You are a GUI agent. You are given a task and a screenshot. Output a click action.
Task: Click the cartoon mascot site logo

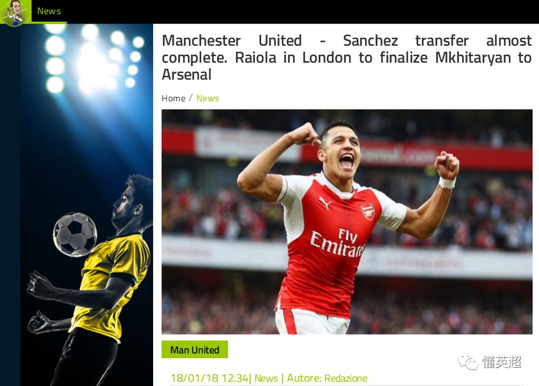pos(14,13)
